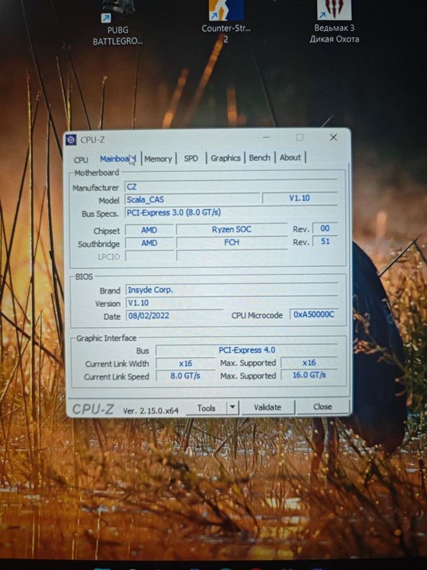Click the Bus Specs PCI-Express 3.0 field
Viewport: 427px width, 570px height.
coord(231,212)
